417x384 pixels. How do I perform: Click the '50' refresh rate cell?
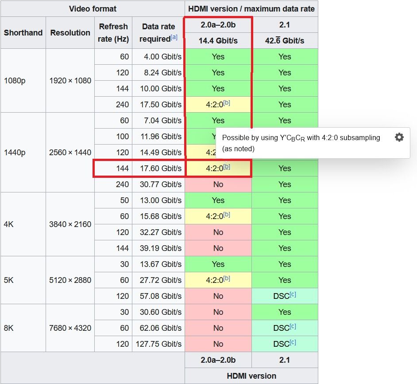point(113,200)
